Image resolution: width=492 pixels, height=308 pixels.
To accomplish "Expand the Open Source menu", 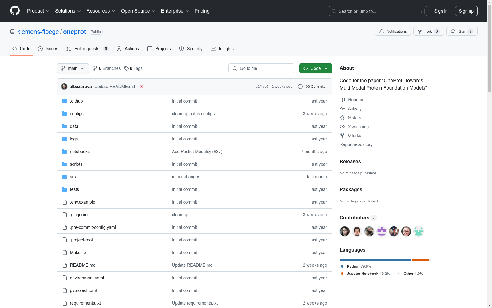I will tap(138, 11).
